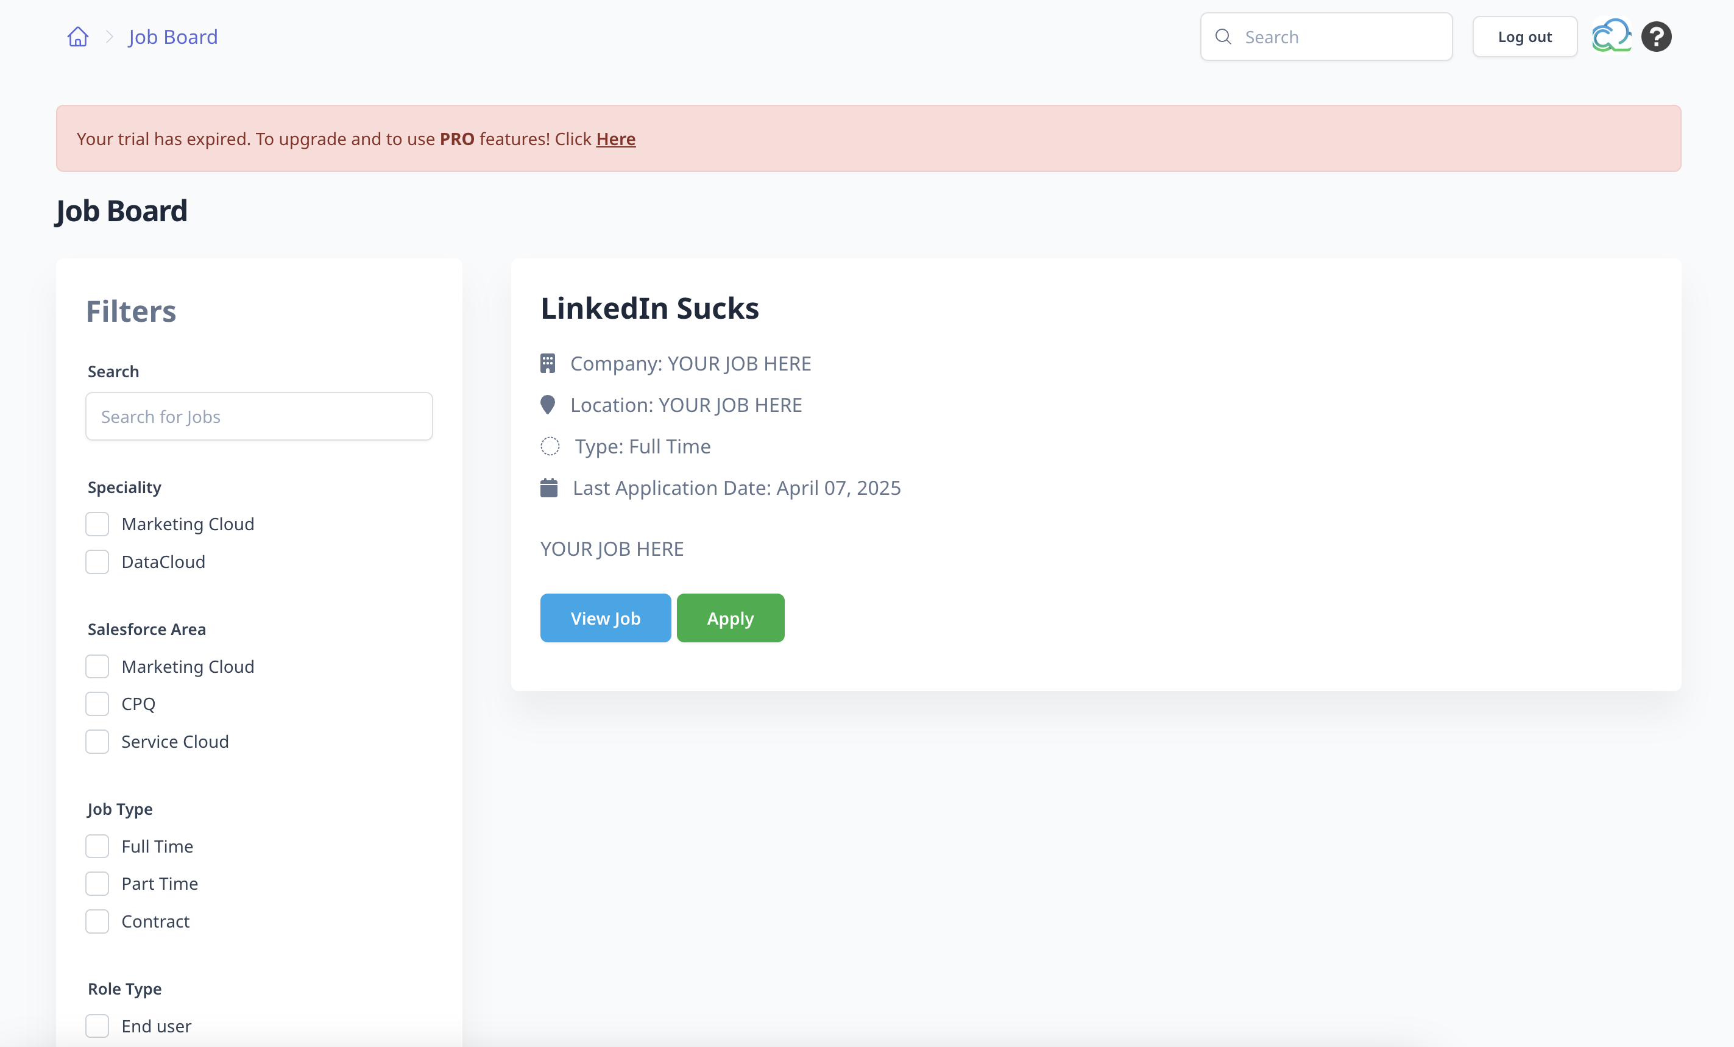Click the cloud logo icon
The height and width of the screenshot is (1047, 1734).
pyautogui.click(x=1611, y=36)
